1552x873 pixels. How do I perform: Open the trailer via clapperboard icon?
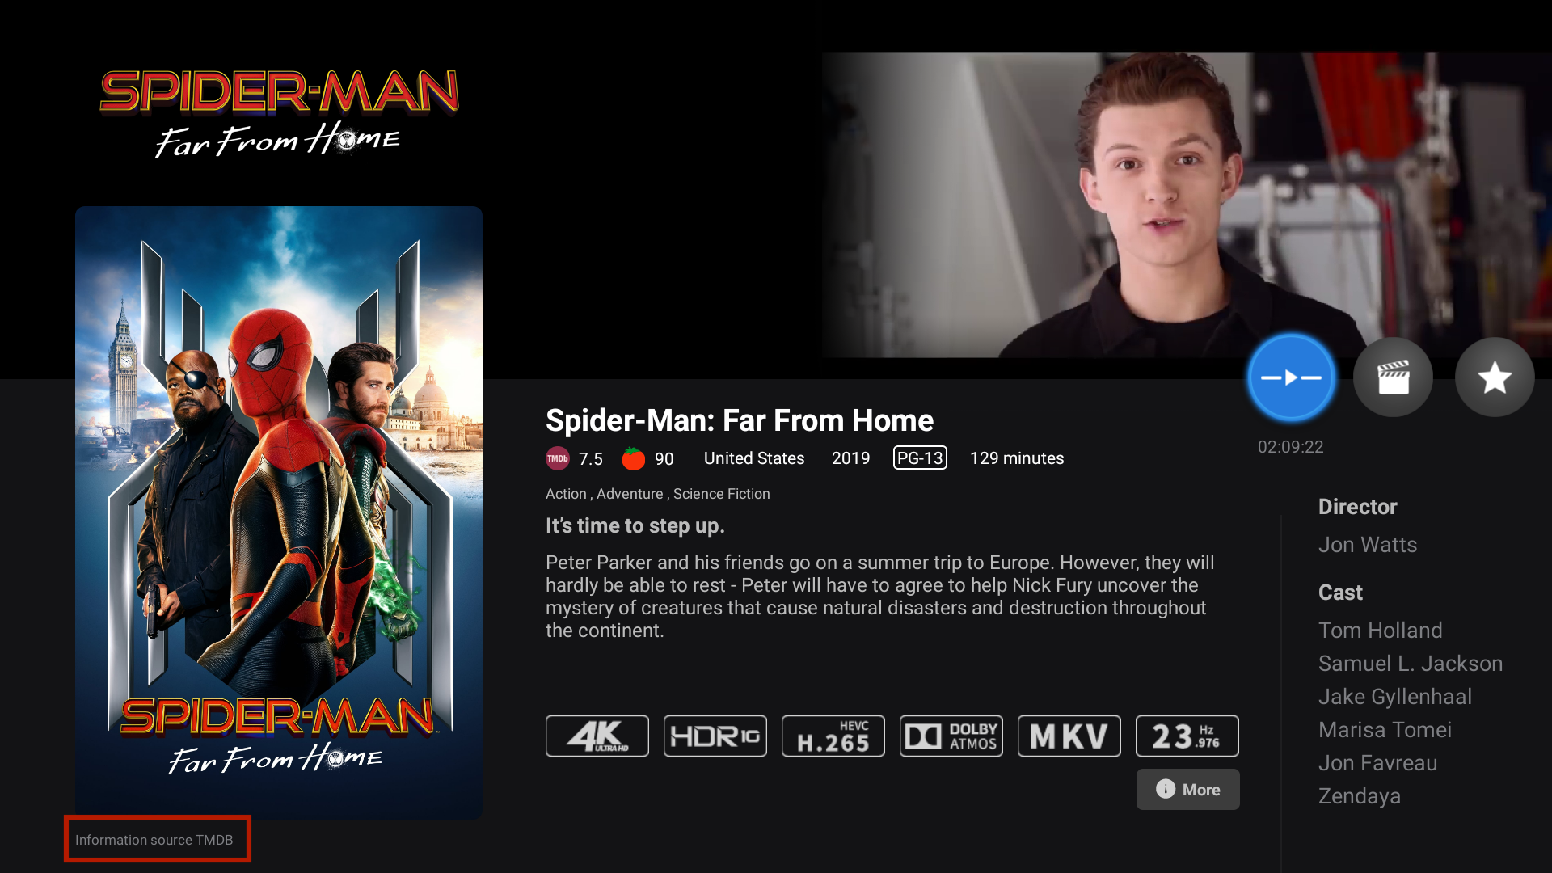1393,377
